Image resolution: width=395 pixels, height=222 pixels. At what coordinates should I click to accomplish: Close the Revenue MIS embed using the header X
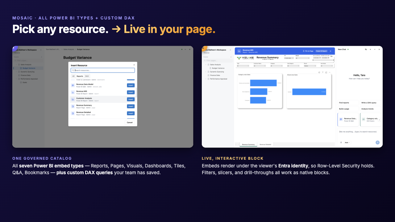coord(331,51)
